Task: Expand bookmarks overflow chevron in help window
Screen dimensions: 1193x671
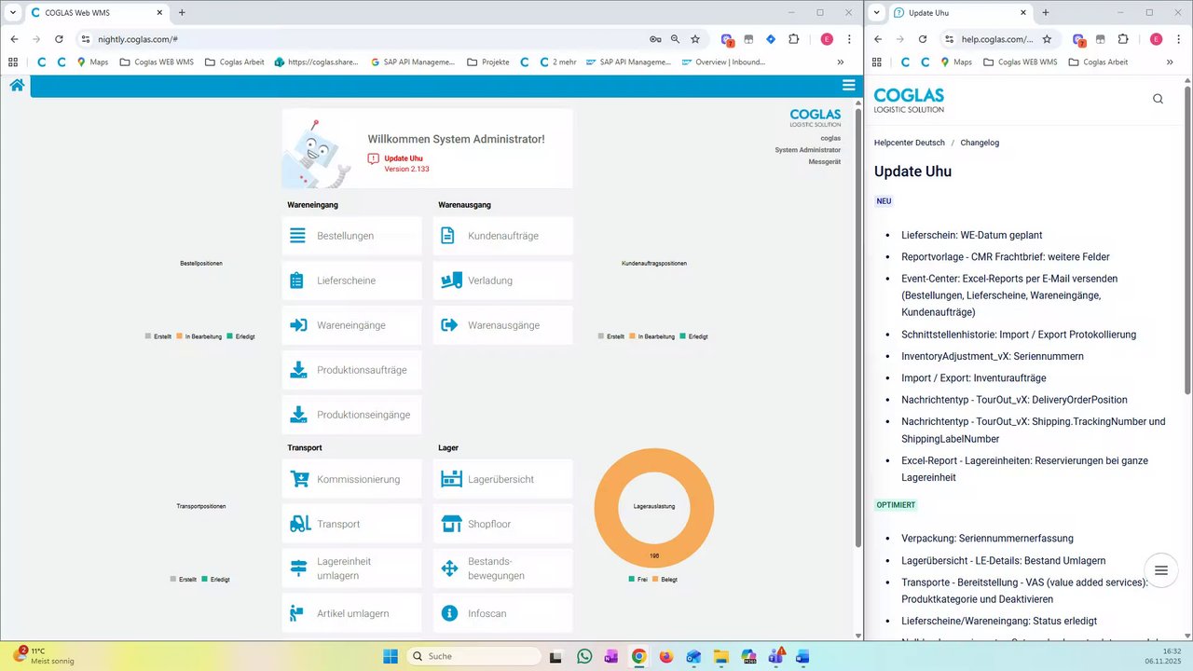Action: [1171, 62]
